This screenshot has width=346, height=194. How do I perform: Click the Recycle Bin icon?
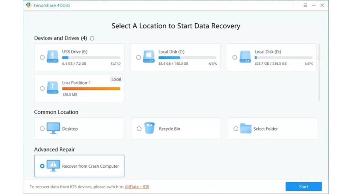point(149,128)
